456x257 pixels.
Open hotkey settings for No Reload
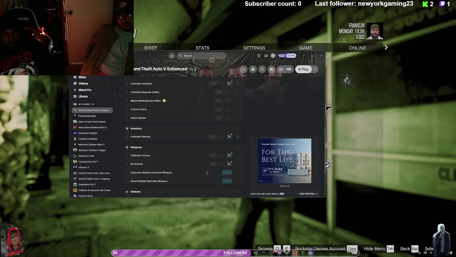click(229, 164)
